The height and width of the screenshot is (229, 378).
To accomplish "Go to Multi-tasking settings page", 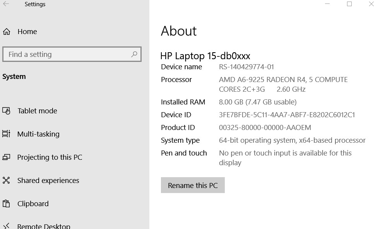I will (38, 134).
